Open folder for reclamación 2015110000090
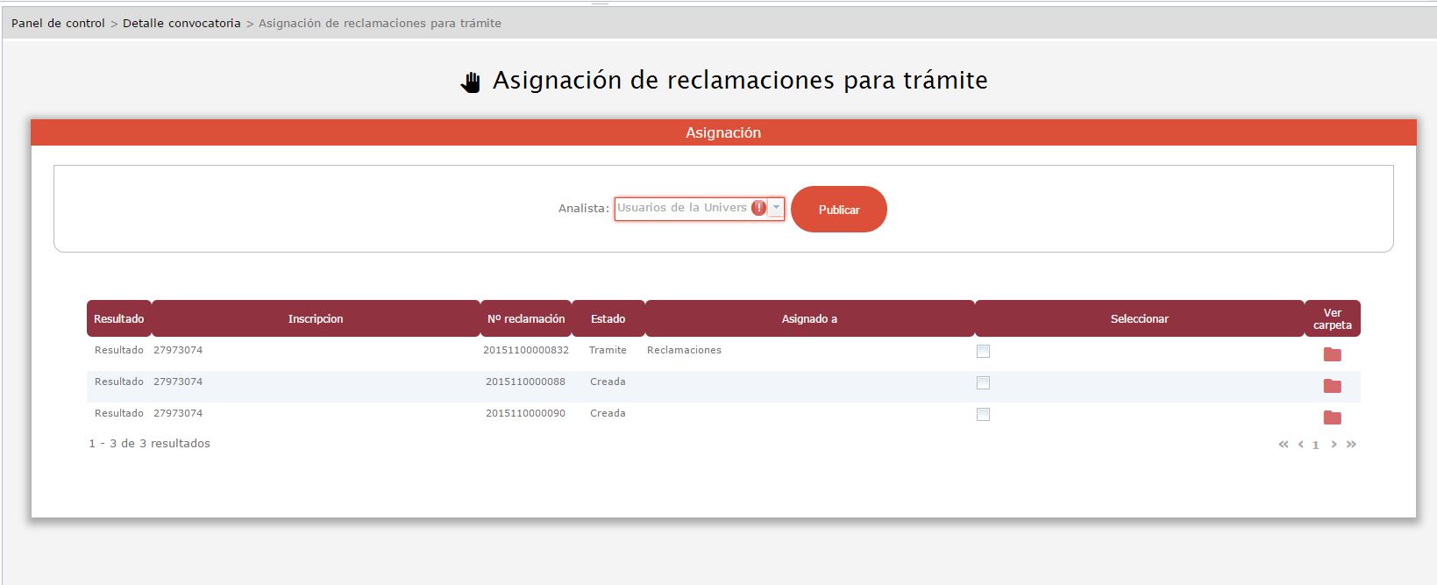The image size is (1437, 585). pyautogui.click(x=1332, y=417)
